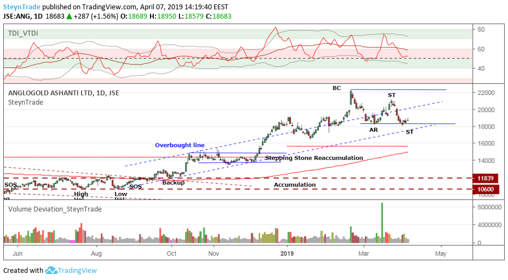Click the 11839 red price tag
This screenshot has width=508, height=280.
(485, 178)
